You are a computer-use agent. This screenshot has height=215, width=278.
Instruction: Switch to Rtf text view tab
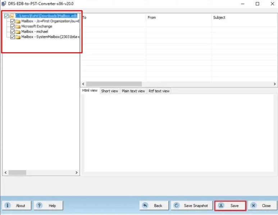point(159,91)
